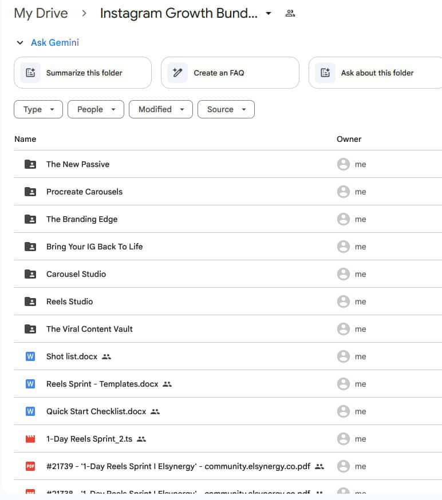The width and height of the screenshot is (442, 500).
Task: Open the People filter dropdown
Action: click(x=96, y=109)
